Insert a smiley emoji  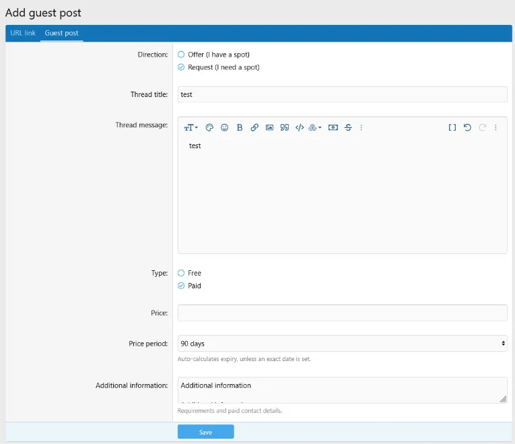[224, 127]
